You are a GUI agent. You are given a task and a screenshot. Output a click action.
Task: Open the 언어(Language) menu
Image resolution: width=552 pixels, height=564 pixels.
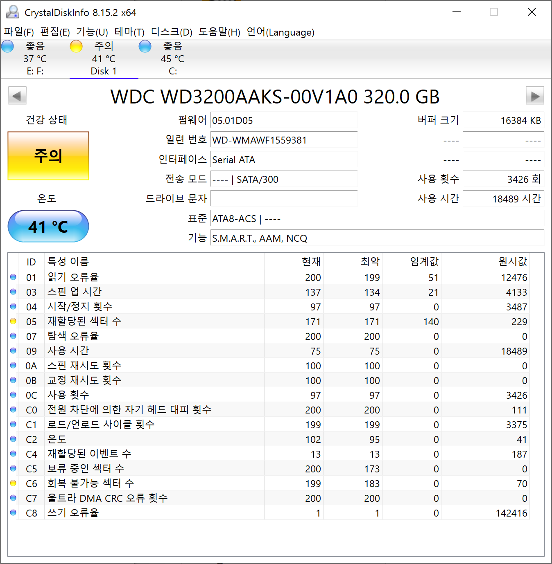click(281, 32)
